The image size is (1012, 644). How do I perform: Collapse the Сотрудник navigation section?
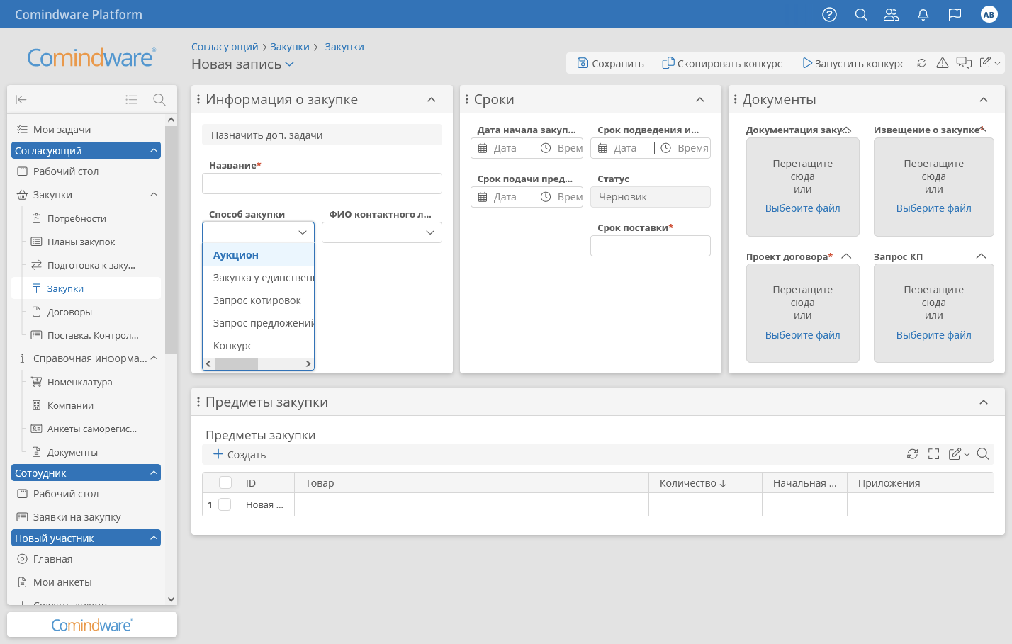coord(154,473)
